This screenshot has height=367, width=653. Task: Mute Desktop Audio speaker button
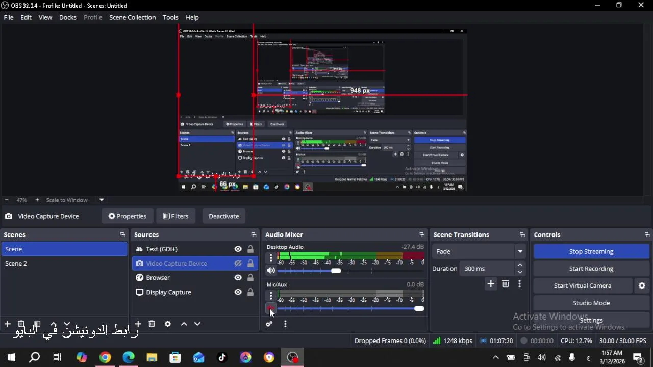pyautogui.click(x=271, y=271)
